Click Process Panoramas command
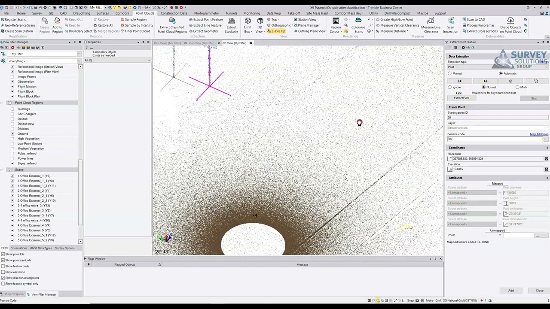The width and height of the screenshot is (550, 309). (x=478, y=25)
